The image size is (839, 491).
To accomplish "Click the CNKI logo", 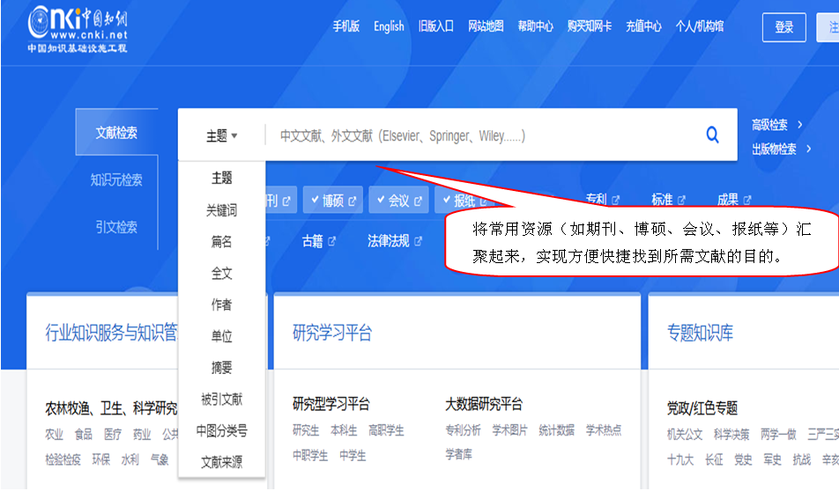I will point(78,28).
